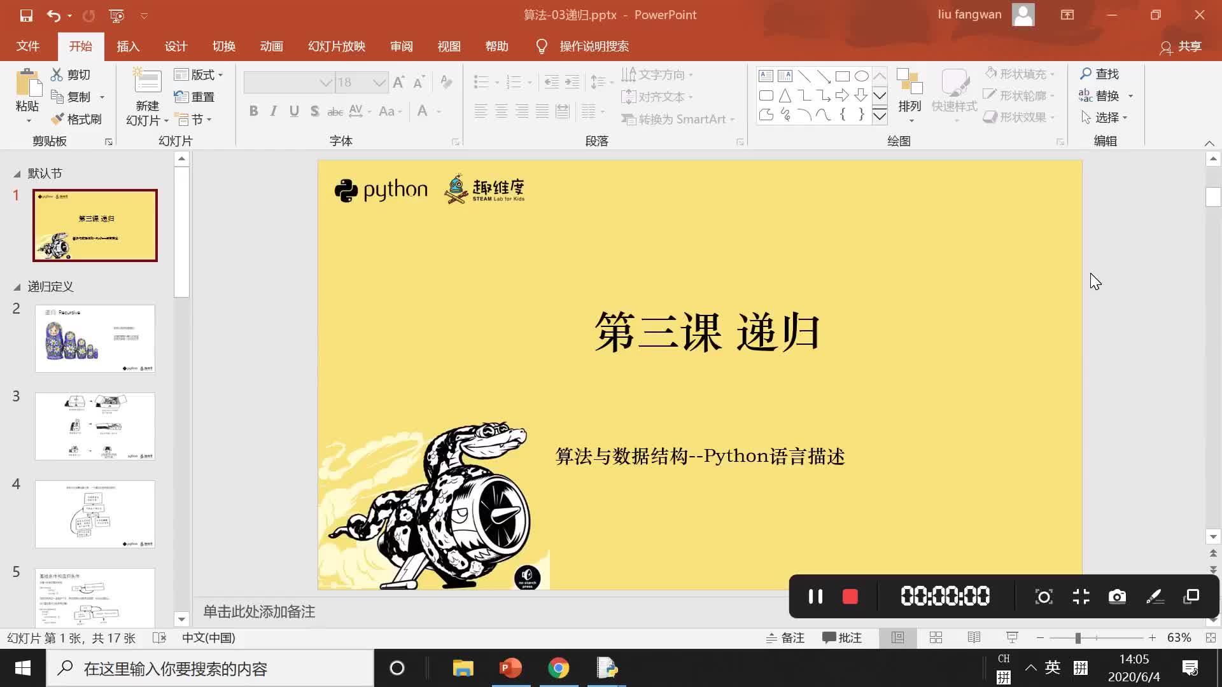Click the Copy (复制) button
1222x687 pixels.
pyautogui.click(x=71, y=97)
